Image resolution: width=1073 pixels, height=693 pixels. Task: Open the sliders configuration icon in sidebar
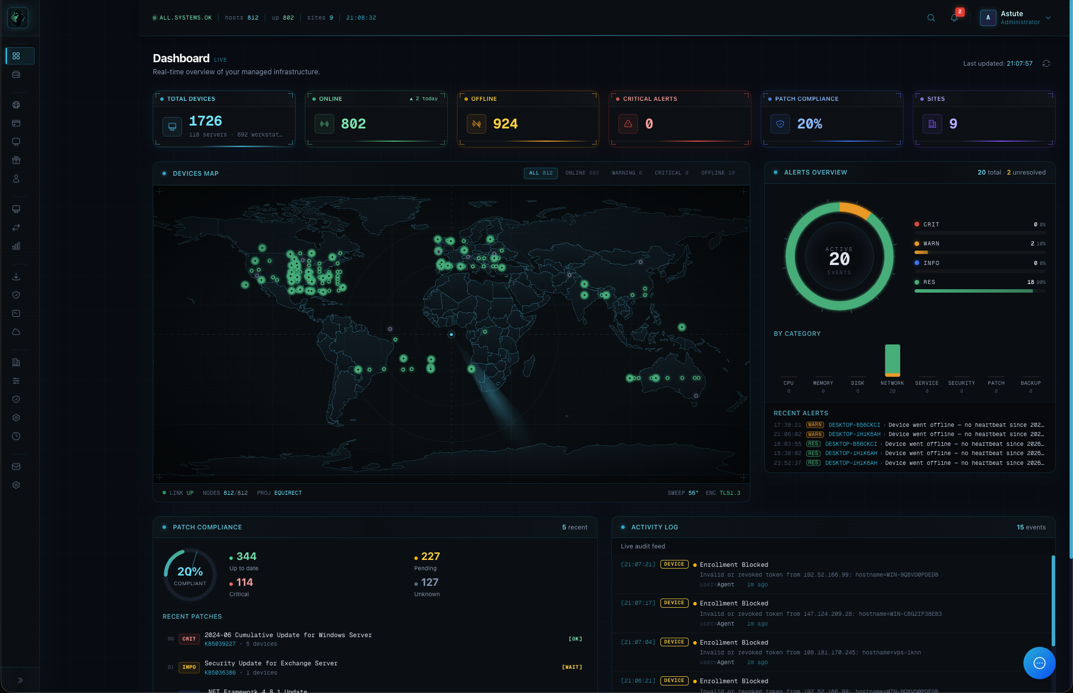point(16,381)
